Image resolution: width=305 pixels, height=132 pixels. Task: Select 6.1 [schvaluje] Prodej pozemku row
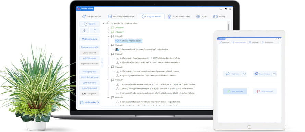coord(150,58)
